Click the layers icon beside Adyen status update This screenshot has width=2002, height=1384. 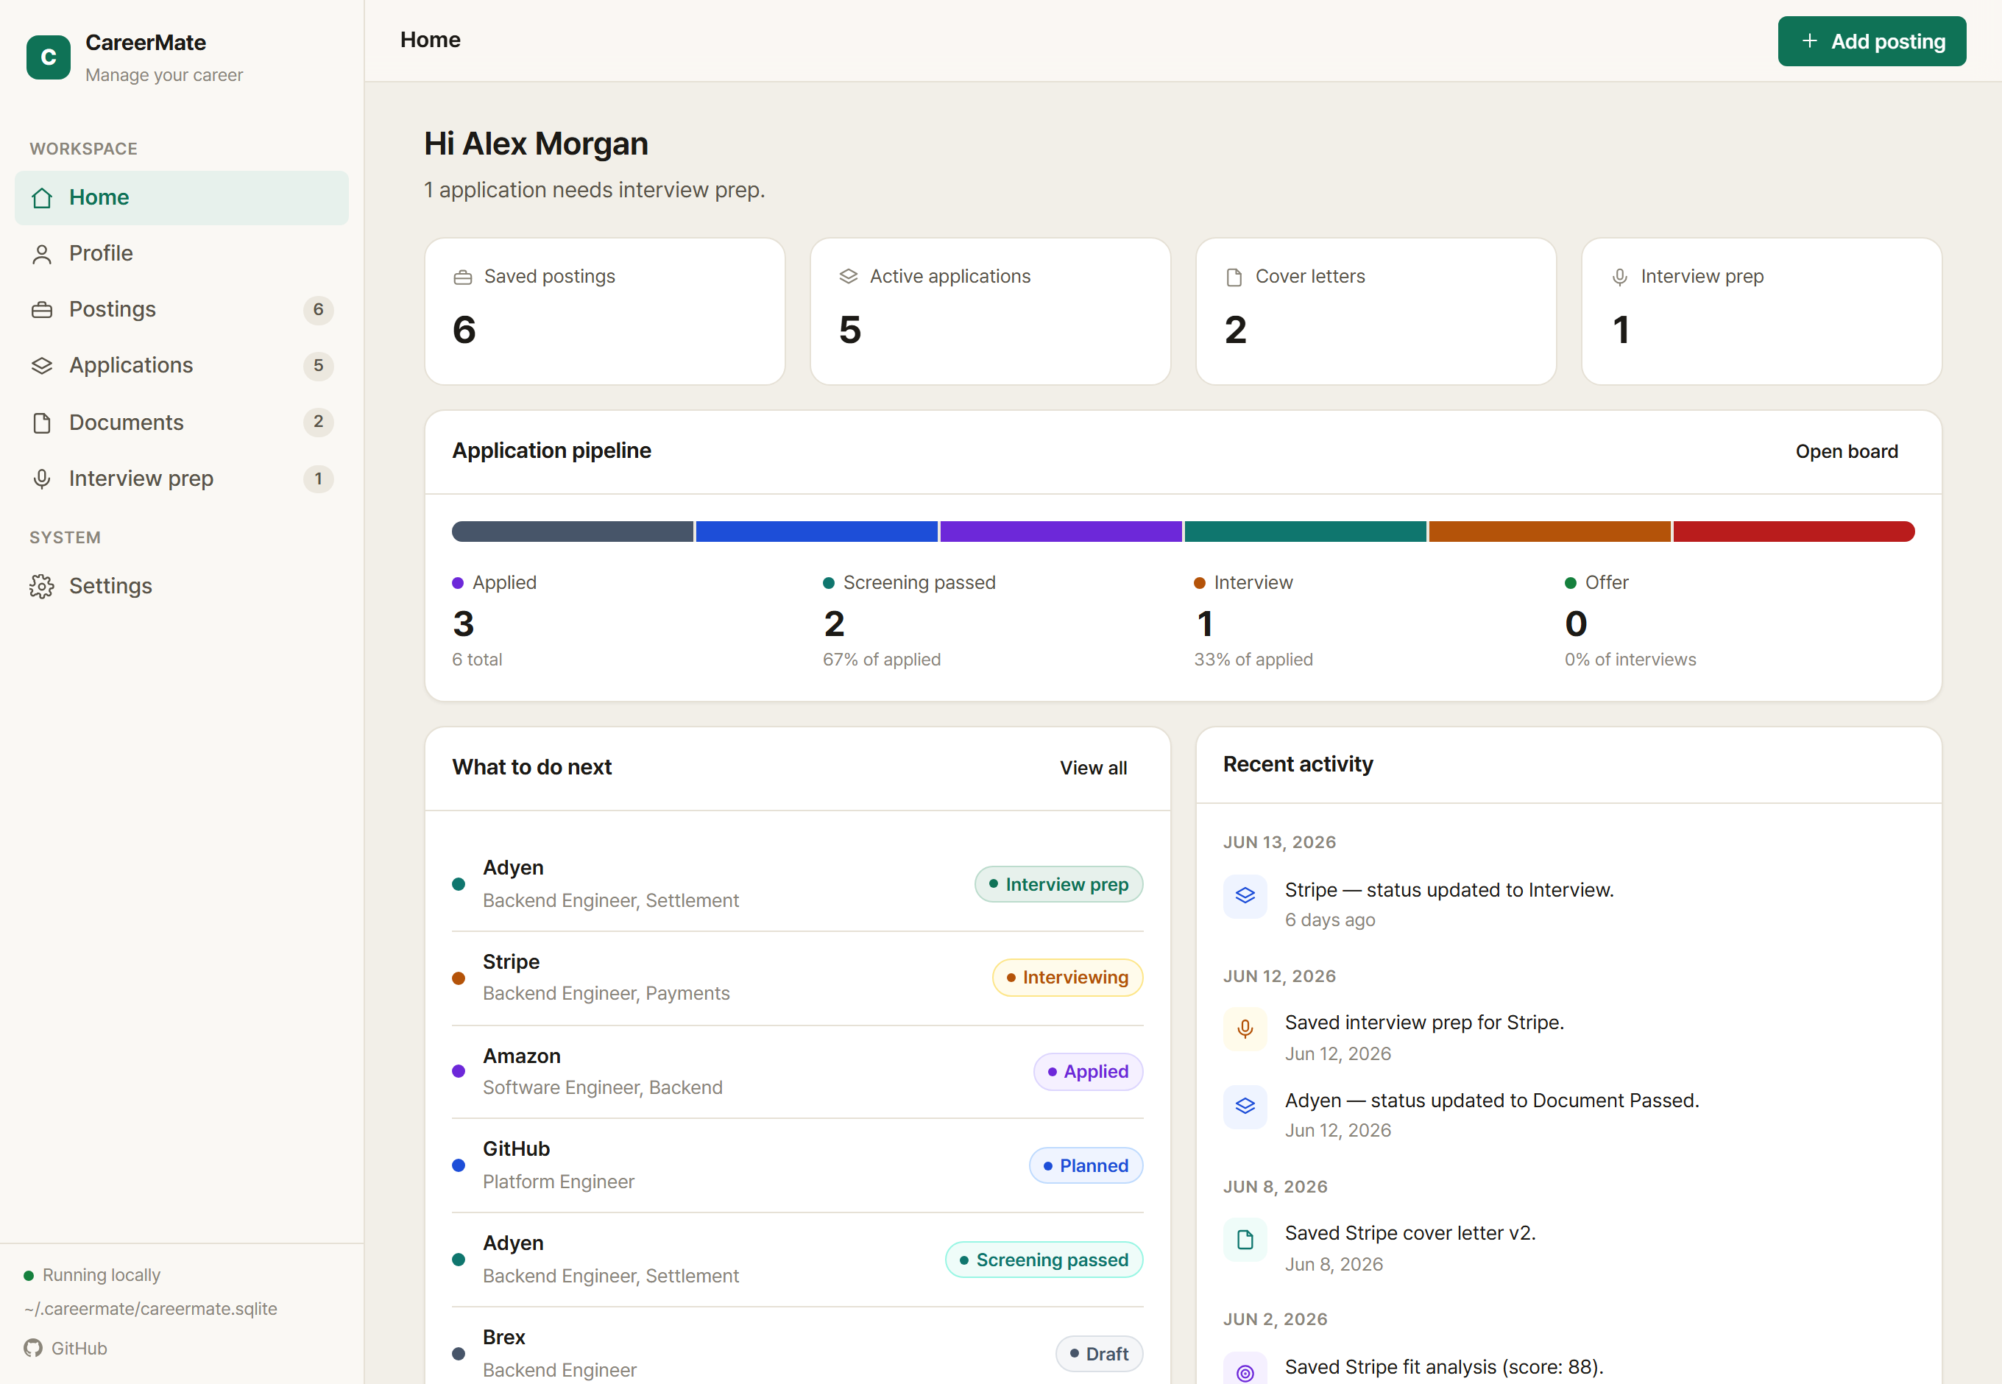coord(1245,1106)
